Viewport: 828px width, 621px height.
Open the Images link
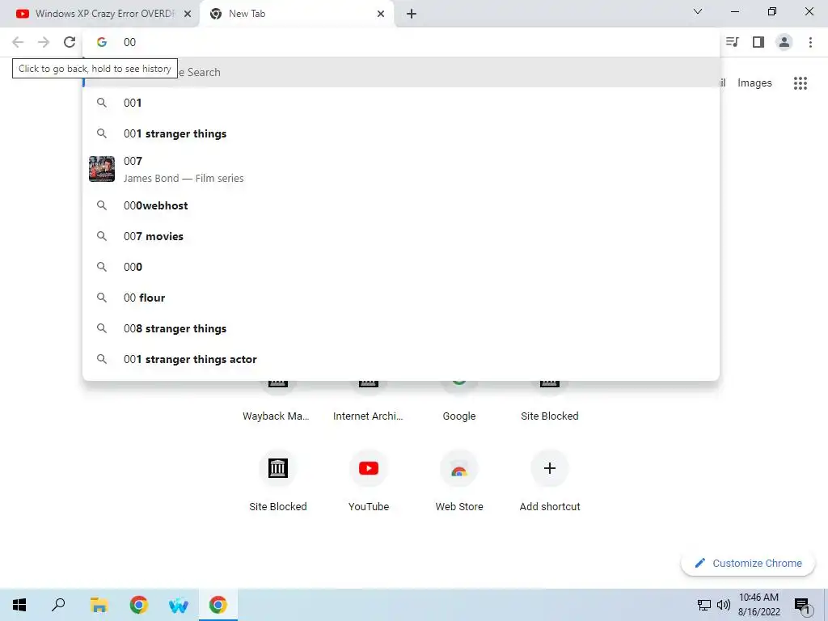[754, 83]
